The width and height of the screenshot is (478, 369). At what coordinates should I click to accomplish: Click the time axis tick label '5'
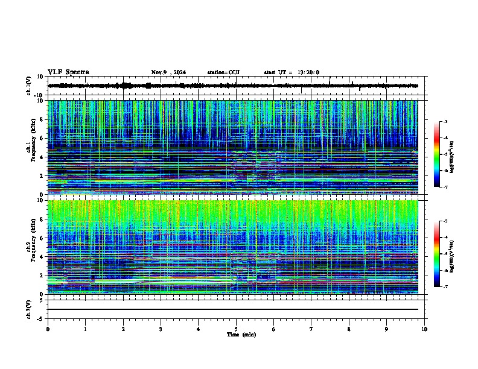[x=236, y=329]
